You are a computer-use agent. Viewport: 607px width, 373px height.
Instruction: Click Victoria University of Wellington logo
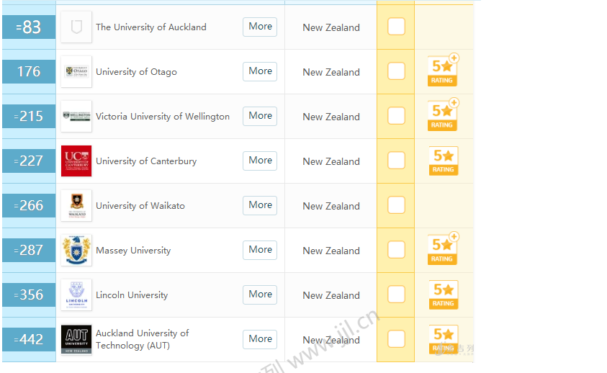76,116
